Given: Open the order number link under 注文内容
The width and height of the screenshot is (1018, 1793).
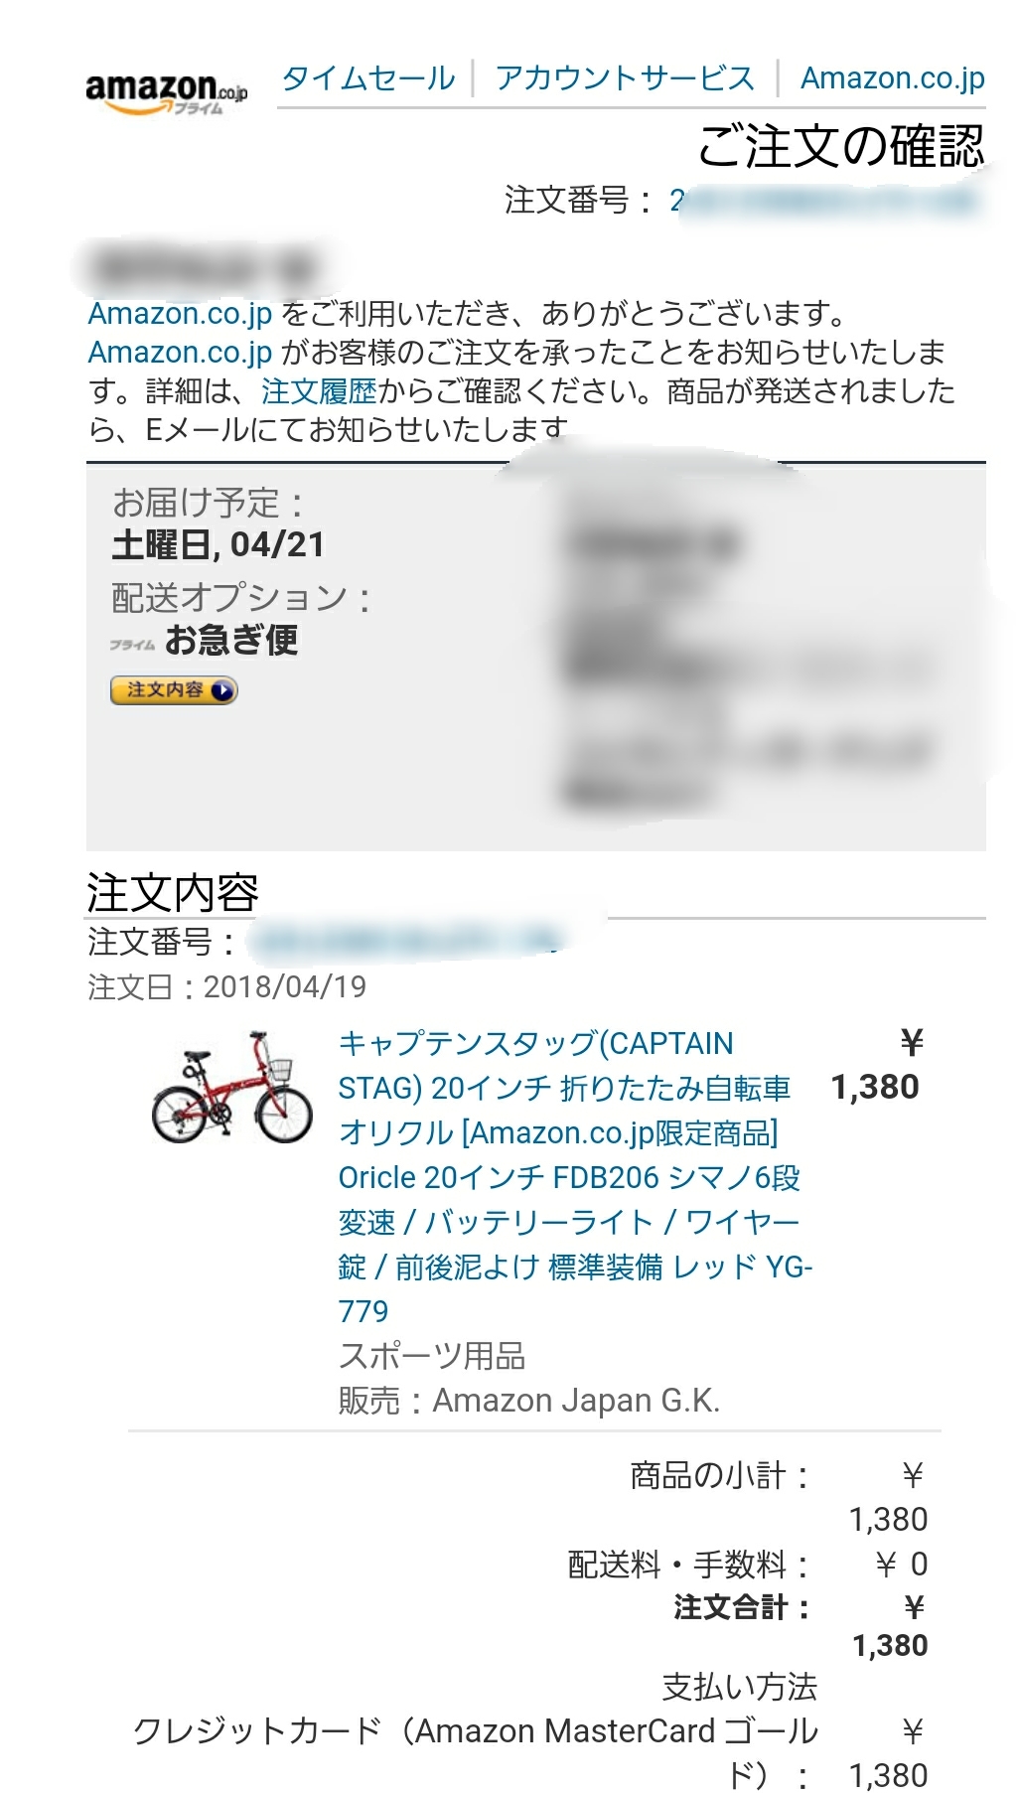Looking at the screenshot, I should click(407, 940).
